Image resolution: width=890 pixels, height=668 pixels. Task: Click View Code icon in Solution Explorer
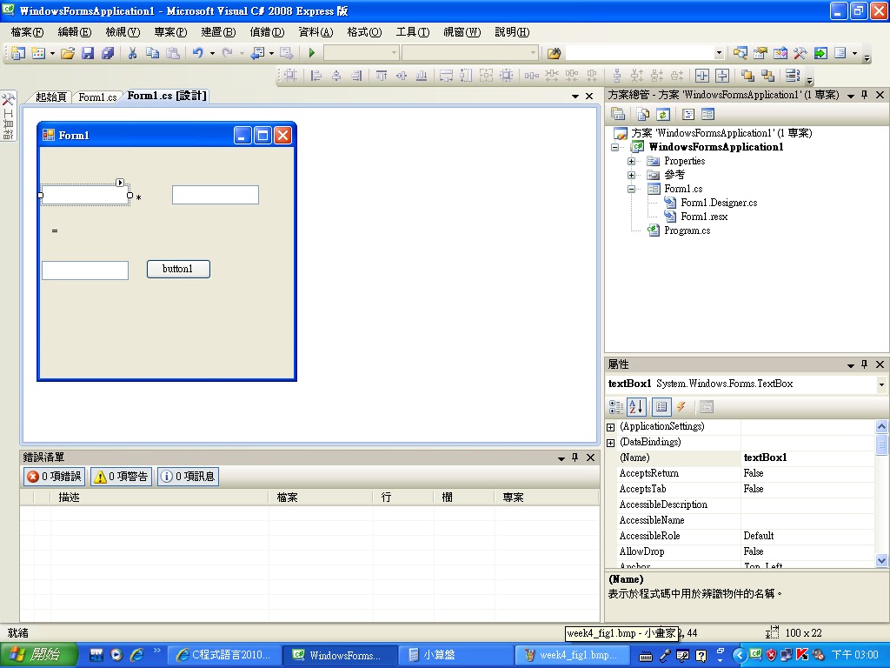688,114
